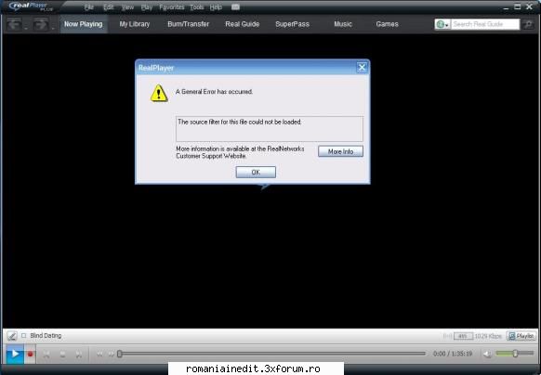Open the search provider dropdown
Image resolution: width=541 pixels, height=375 pixels.
(442, 24)
